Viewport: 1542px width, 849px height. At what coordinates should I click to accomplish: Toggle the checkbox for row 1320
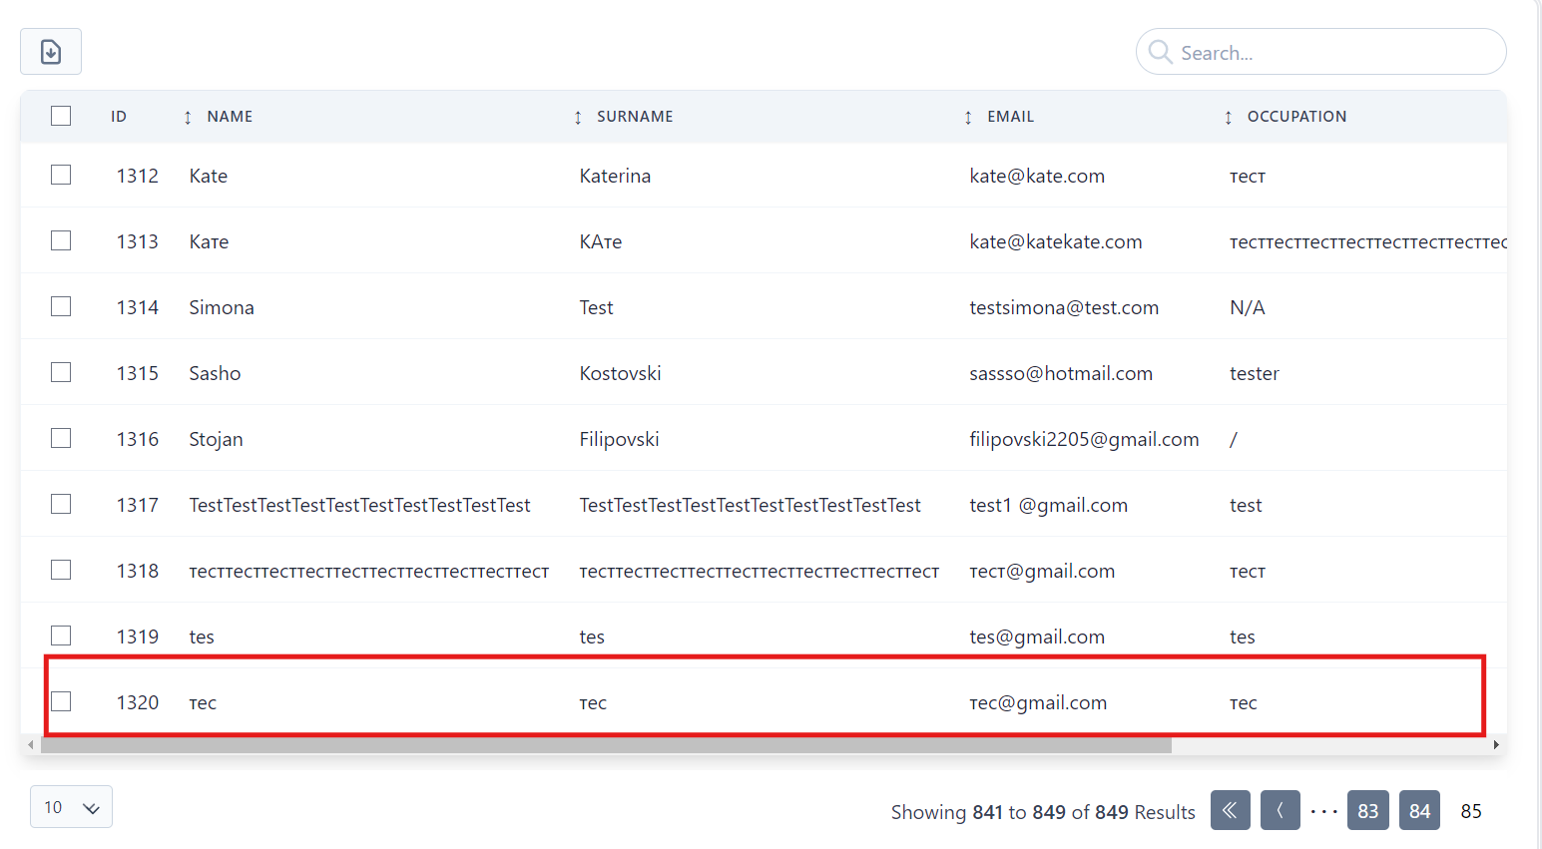[61, 701]
